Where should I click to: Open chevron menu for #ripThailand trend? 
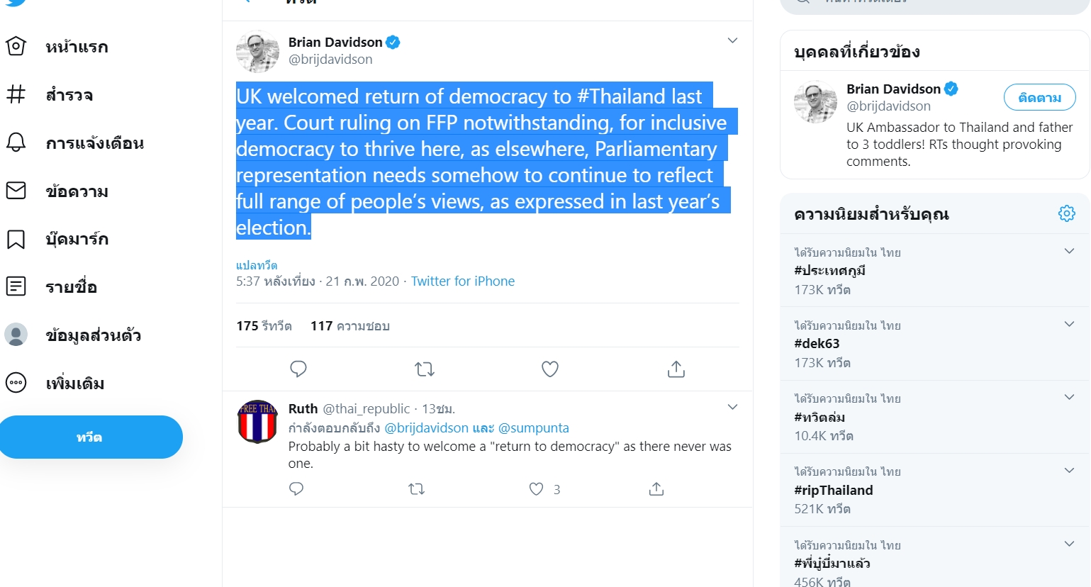1069,470
